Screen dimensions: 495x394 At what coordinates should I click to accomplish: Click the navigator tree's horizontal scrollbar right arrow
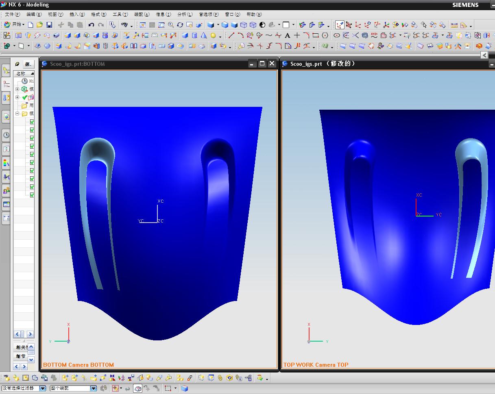tap(30, 334)
